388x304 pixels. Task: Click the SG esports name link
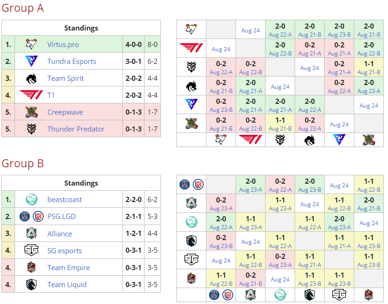point(64,250)
